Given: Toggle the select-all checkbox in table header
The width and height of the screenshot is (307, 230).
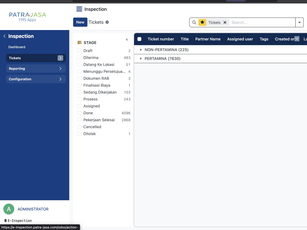Looking at the screenshot, I should [139, 39].
